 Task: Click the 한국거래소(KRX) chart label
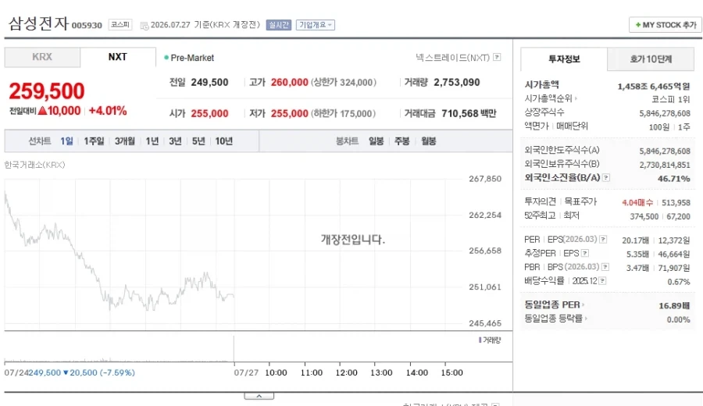(34, 165)
